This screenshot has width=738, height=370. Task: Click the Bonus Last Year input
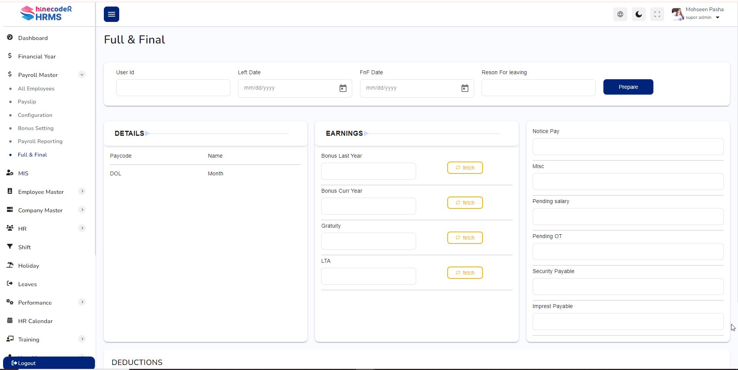(368, 171)
